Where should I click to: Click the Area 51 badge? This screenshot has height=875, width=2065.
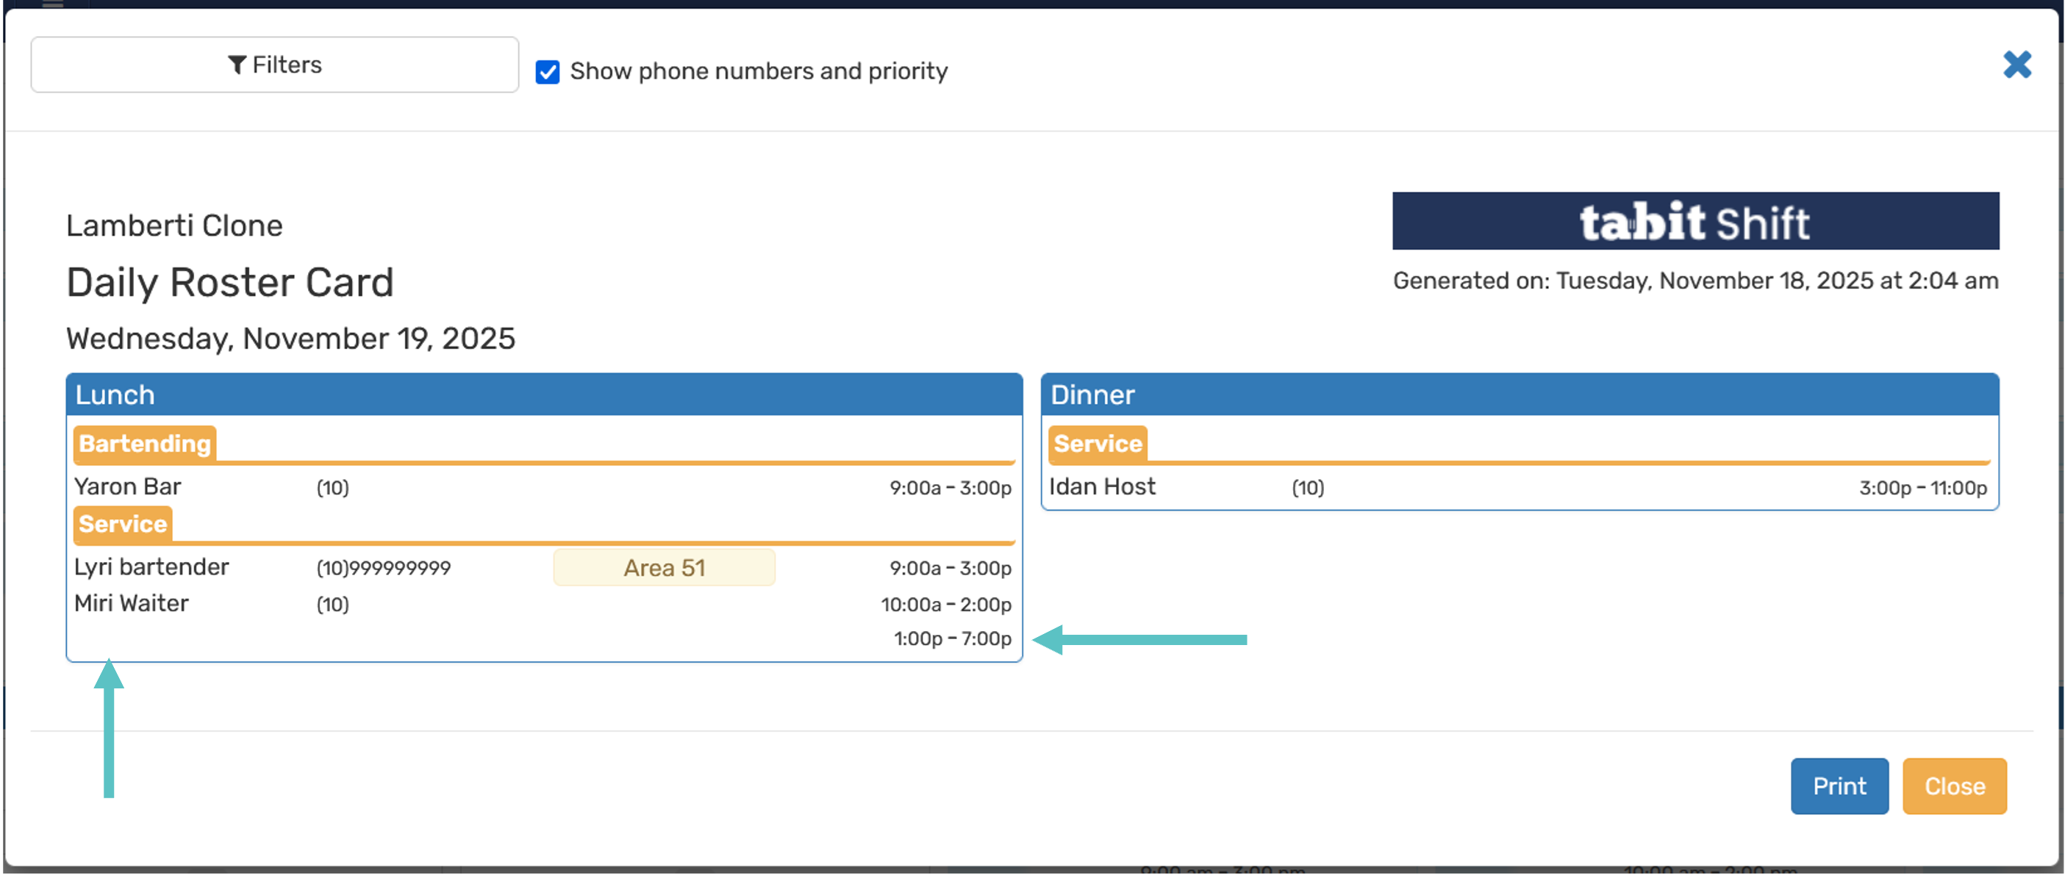pyautogui.click(x=664, y=568)
